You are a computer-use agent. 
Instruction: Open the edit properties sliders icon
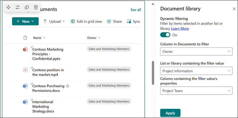point(18,7)
